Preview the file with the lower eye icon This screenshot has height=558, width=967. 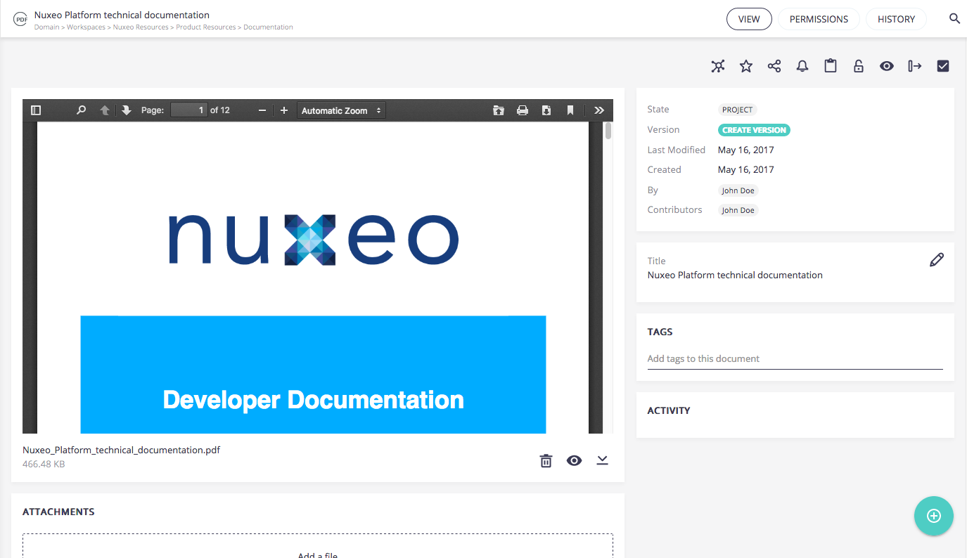575,461
